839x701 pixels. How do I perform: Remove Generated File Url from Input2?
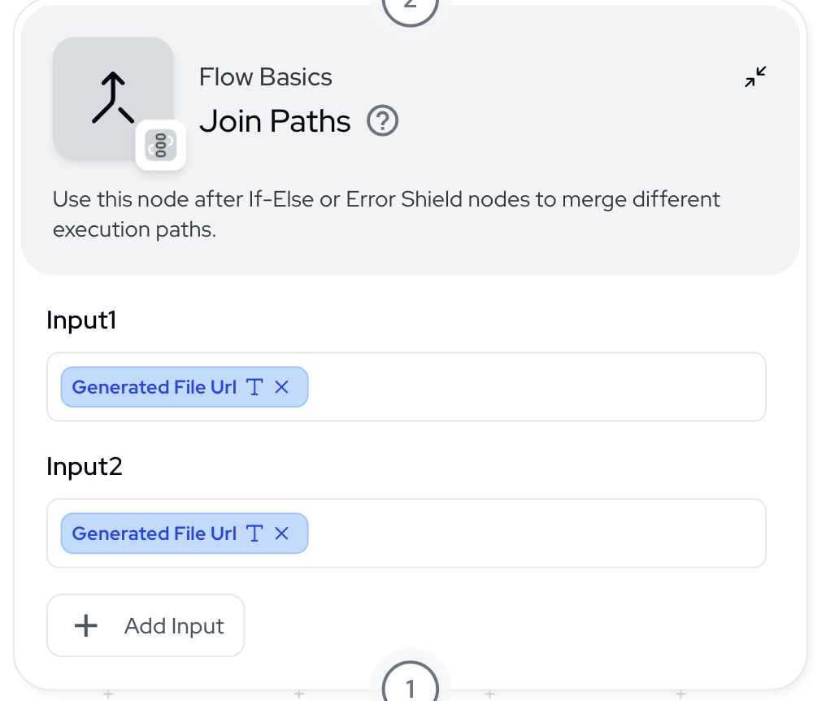(x=281, y=533)
